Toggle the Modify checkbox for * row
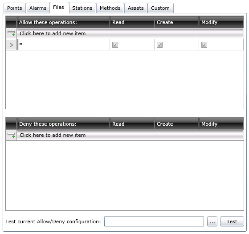This screenshot has width=249, height=234. pyautogui.click(x=204, y=45)
